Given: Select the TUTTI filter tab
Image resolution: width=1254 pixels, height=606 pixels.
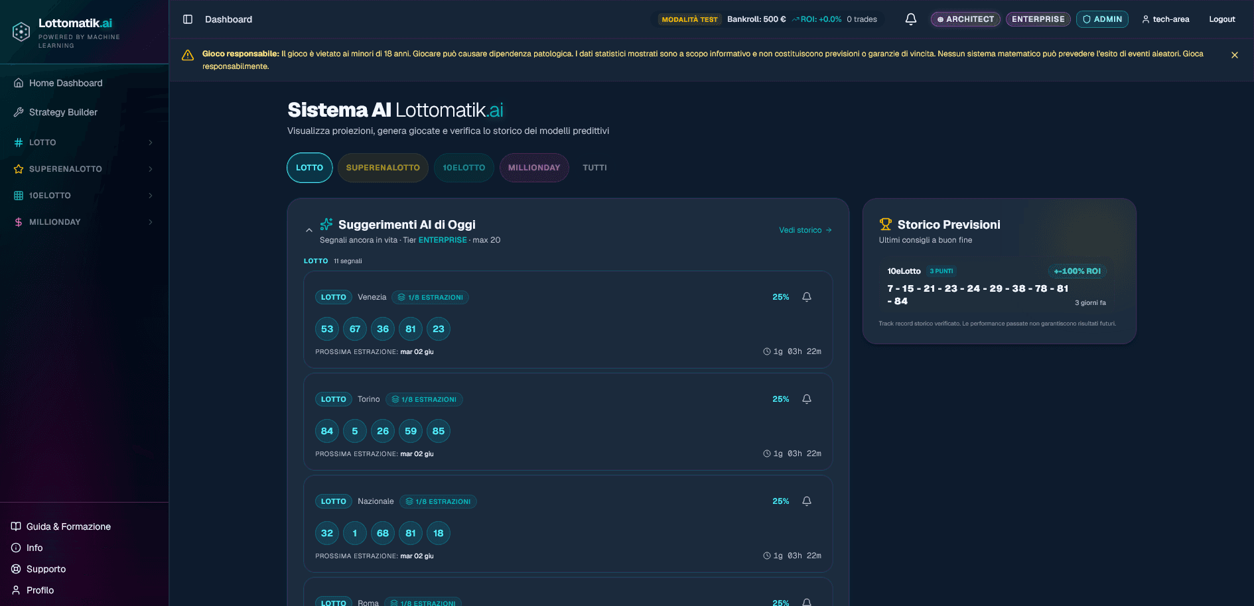Looking at the screenshot, I should tap(594, 168).
